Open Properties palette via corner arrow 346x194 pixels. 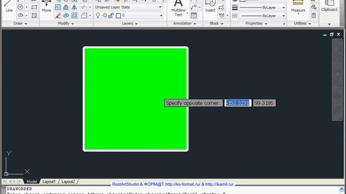[284, 24]
